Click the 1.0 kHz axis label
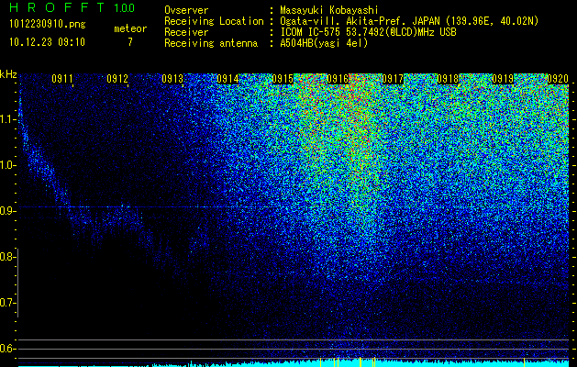Viewport: 577px width, 367px height. tap(8, 165)
